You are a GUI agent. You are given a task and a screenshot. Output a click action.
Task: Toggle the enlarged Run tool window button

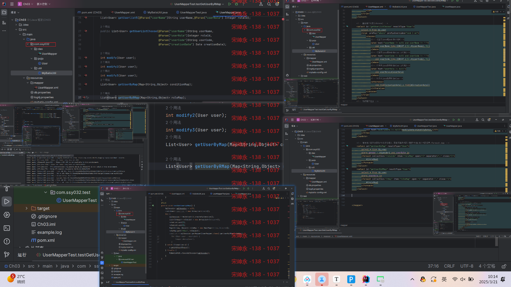point(7,202)
